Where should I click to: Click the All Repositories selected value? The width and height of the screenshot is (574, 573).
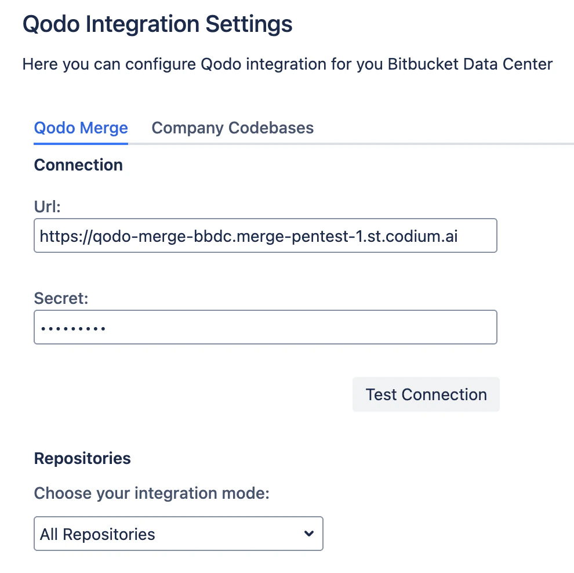tap(96, 534)
